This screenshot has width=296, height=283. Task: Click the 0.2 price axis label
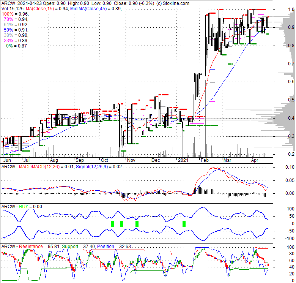click(x=291, y=154)
